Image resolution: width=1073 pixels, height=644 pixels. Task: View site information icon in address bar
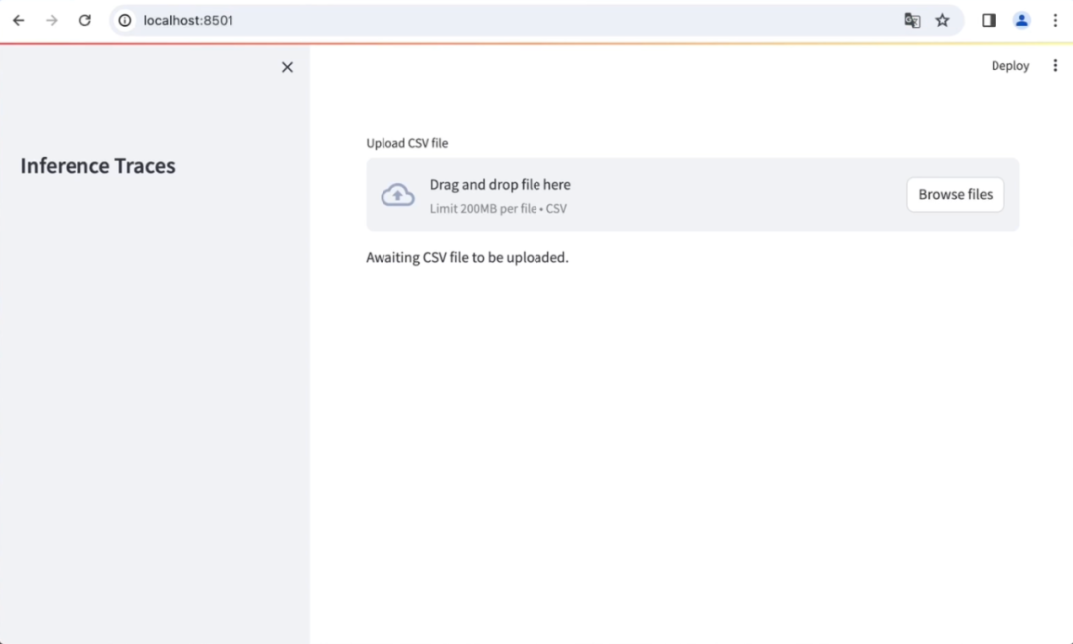click(125, 21)
